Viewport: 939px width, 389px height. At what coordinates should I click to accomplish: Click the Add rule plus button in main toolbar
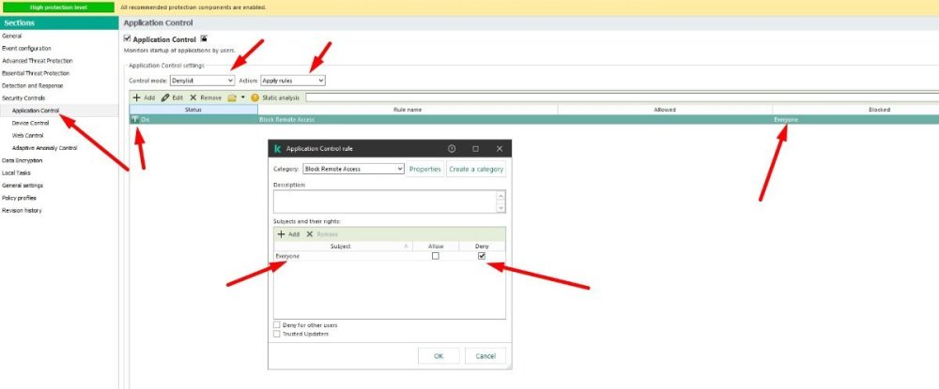click(x=144, y=97)
